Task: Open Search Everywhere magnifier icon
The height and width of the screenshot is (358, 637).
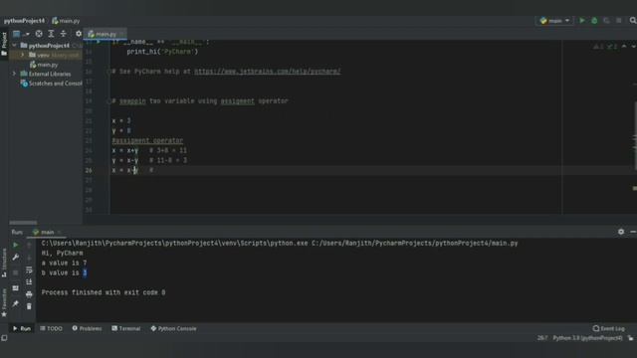Action: [x=633, y=20]
